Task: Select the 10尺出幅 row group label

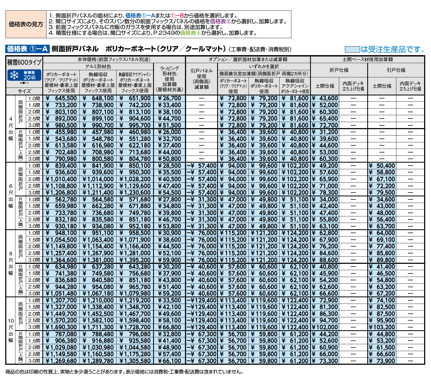Action: coord(11,330)
